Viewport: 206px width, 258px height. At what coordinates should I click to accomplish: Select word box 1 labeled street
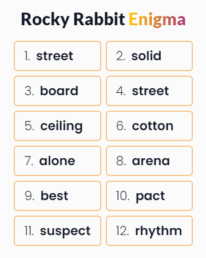click(57, 56)
